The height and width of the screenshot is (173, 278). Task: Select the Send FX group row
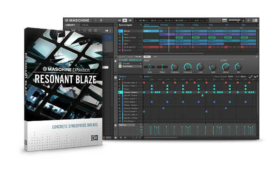pos(130,50)
